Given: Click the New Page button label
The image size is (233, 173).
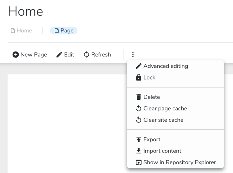Looking at the screenshot, I should click(x=34, y=55).
